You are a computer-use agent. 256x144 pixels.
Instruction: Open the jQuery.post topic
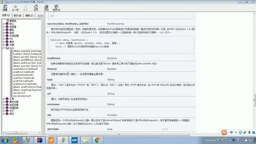pos(27,66)
